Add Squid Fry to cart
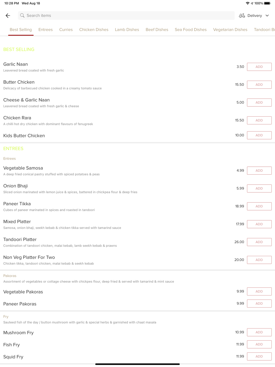275x367 pixels. click(x=259, y=357)
